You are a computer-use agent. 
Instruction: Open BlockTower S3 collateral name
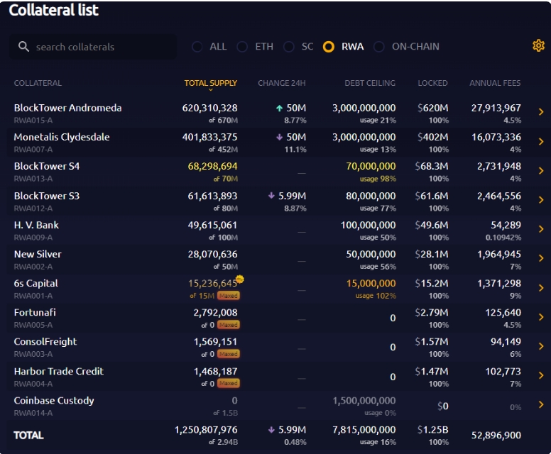coord(47,196)
